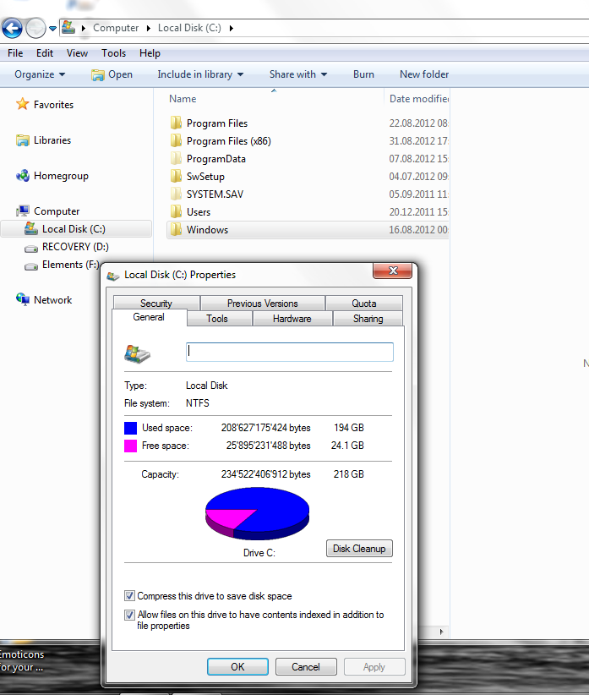Switch to the General tab
The height and width of the screenshot is (695, 589).
[149, 317]
